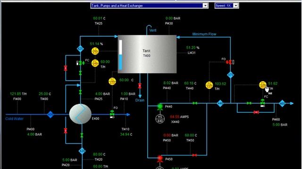The height and width of the screenshot is (169, 302).
Task: Click the position indicator beside minimum flow valve
Action: [x=233, y=62]
